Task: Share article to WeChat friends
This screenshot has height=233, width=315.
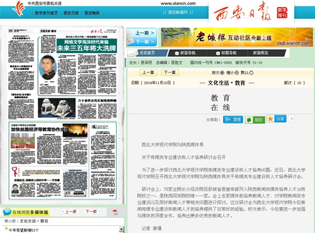Action: tap(255, 120)
